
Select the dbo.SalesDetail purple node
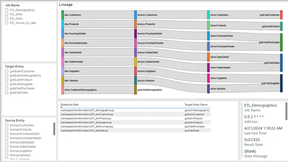63,52
